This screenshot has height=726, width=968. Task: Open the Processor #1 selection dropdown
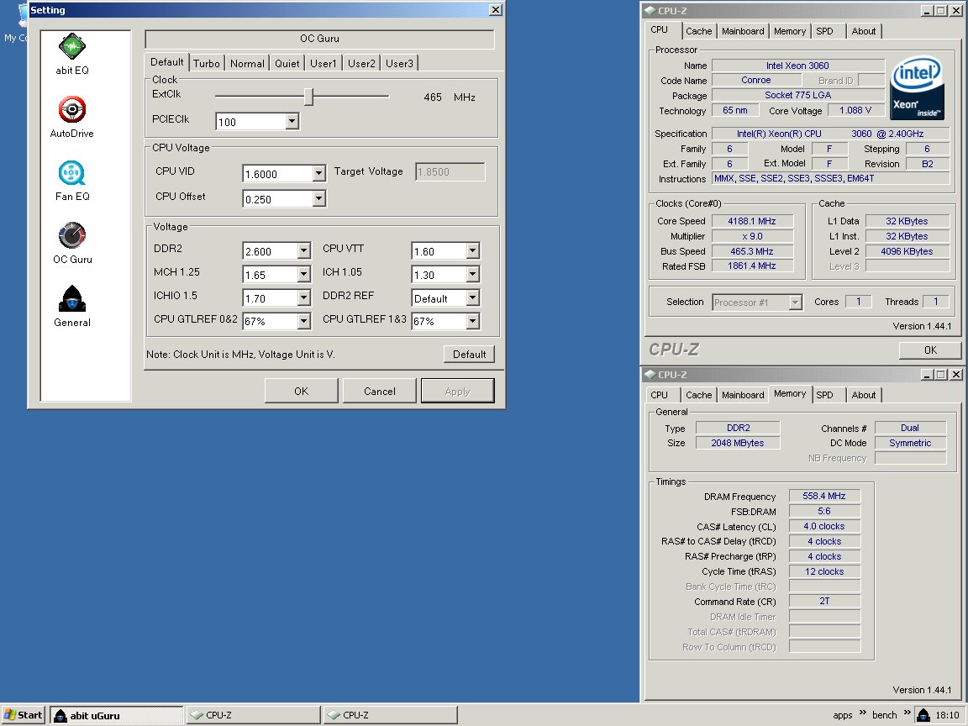[796, 302]
